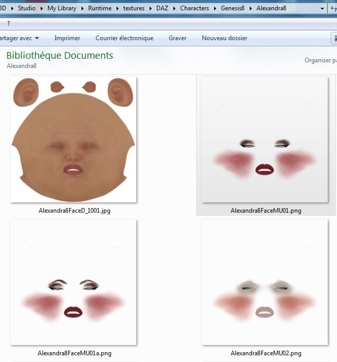Expand arrow after My Library breadcrumb
This screenshot has width=337, height=362.
click(83, 9)
